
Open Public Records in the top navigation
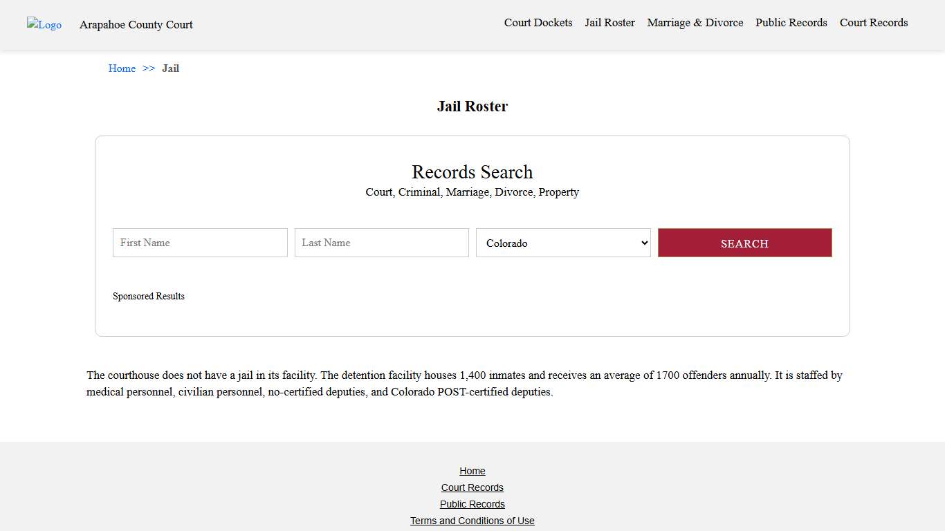pos(791,22)
